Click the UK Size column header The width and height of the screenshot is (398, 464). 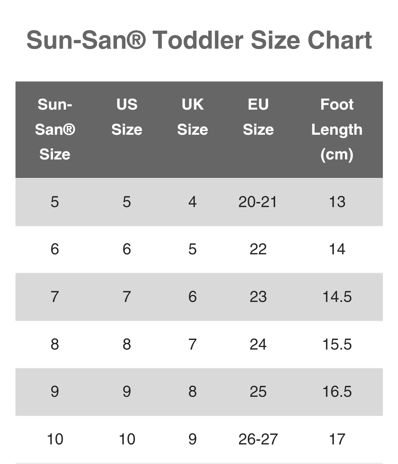coord(192,117)
